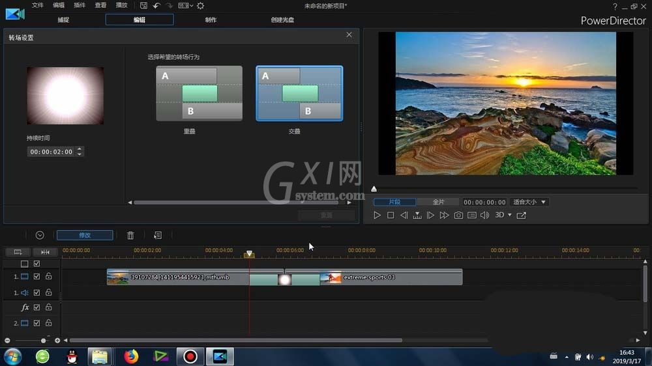Click the 修改 modify button
Image resolution: width=652 pixels, height=366 pixels.
coord(85,235)
